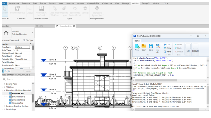The image size is (211, 118).
Task: Click Copy in RevitPythonShell toolbar
Action: click(167, 48)
